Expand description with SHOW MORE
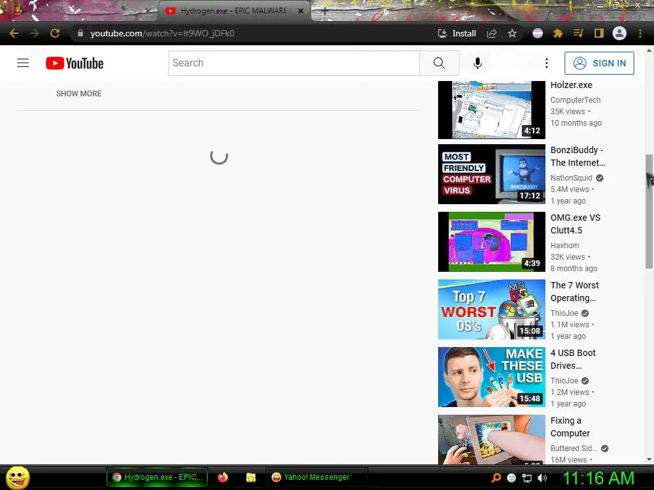This screenshot has height=490, width=654. (79, 94)
